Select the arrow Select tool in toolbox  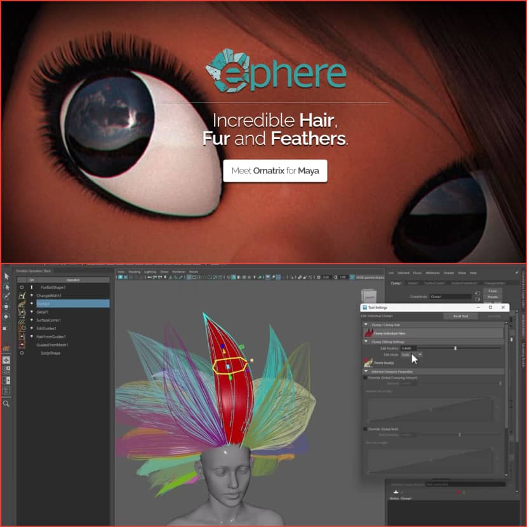[6, 276]
